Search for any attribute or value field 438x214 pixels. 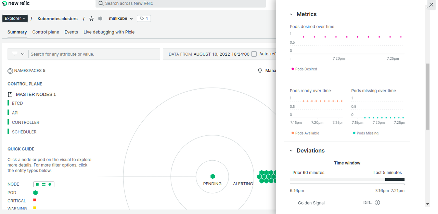(94, 54)
